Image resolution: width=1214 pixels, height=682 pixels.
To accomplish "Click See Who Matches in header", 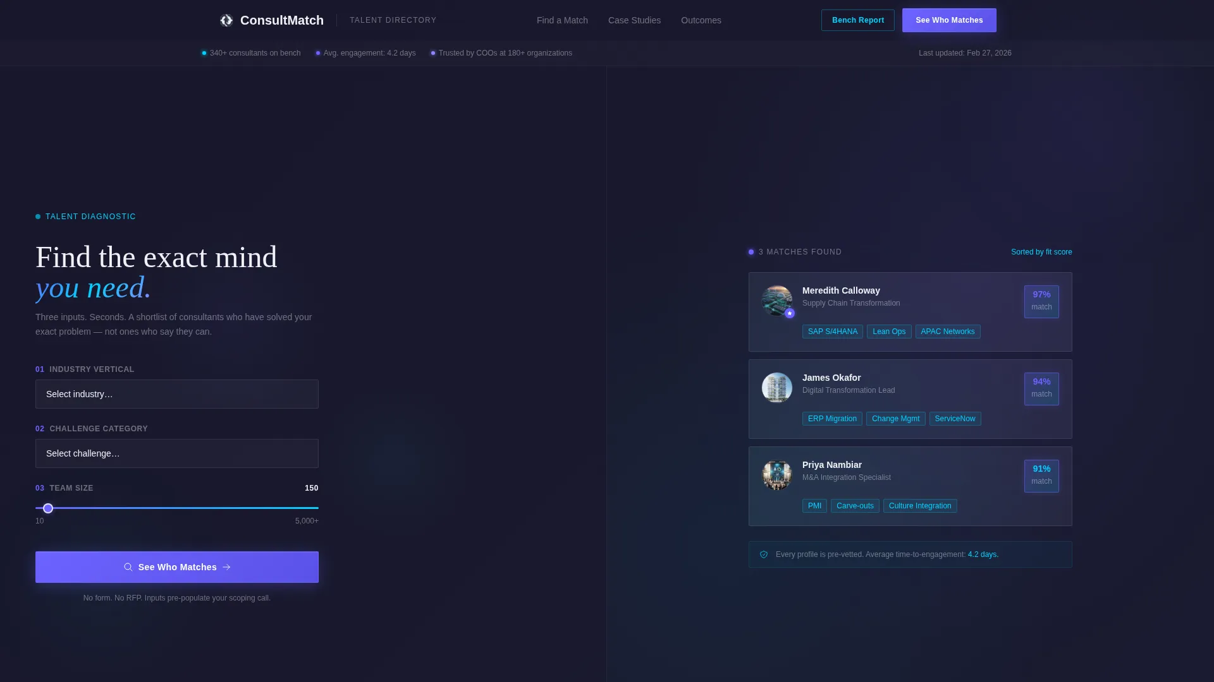I will point(949,20).
